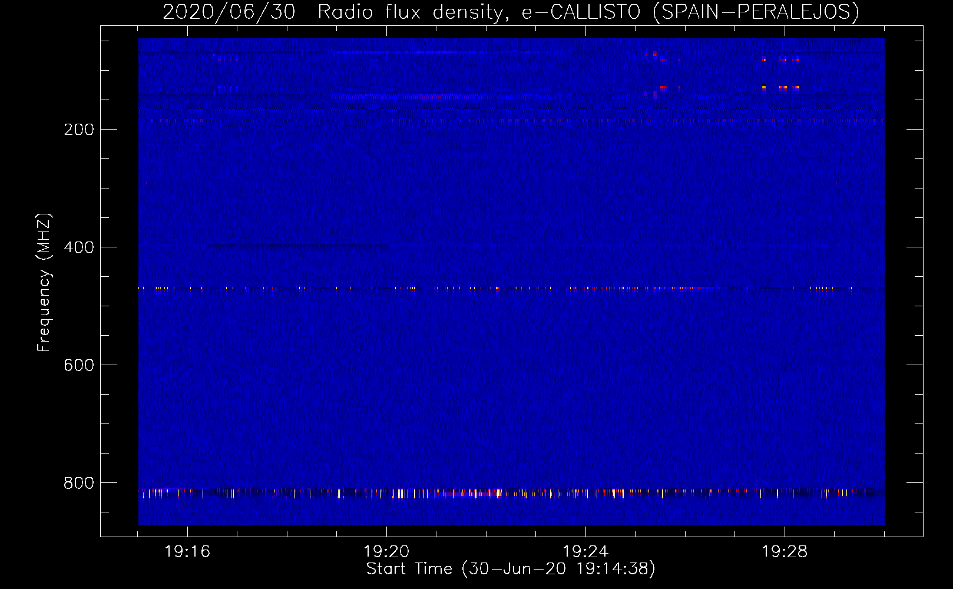Click the narrow interference line near 470 MHz
The width and height of the screenshot is (953, 589).
[511, 289]
